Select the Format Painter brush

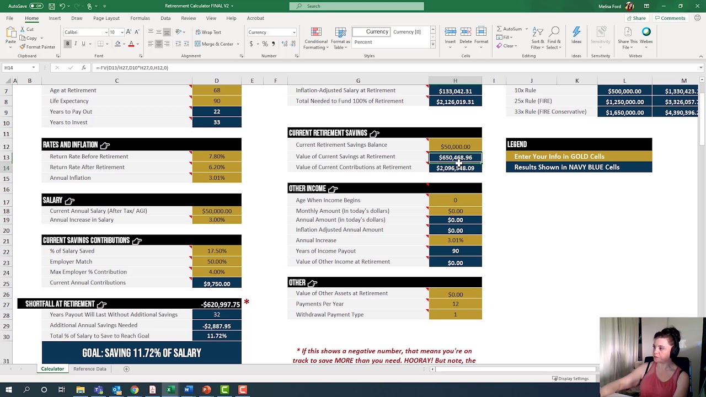click(23, 47)
